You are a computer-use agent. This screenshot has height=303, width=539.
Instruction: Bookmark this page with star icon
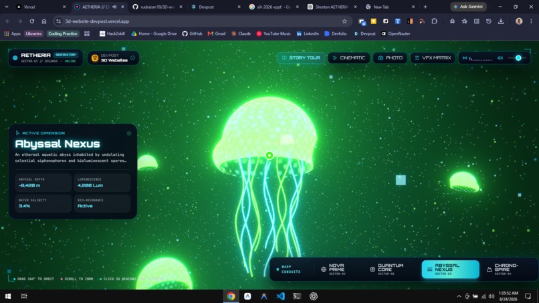coord(344,21)
